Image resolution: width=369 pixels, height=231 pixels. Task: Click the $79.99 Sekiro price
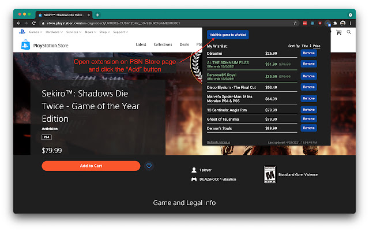pyautogui.click(x=52, y=150)
